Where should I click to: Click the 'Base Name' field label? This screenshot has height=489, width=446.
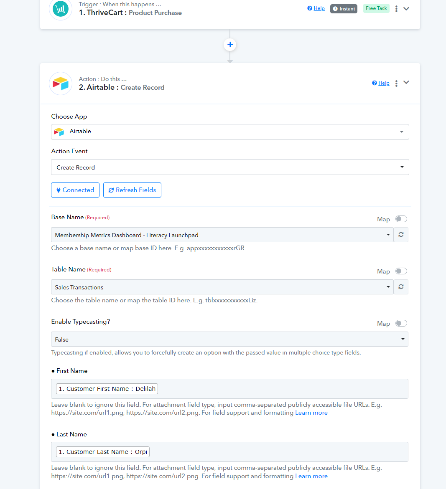pyautogui.click(x=67, y=217)
